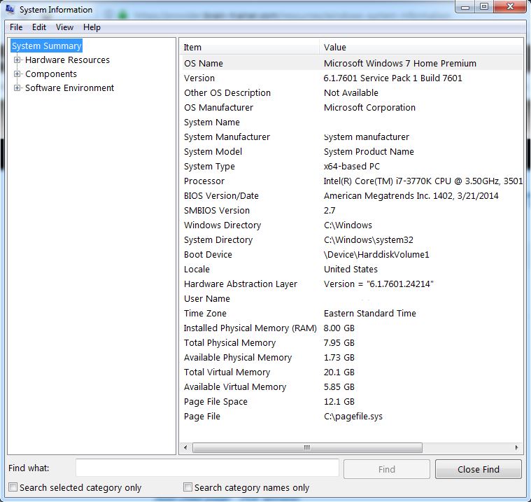This screenshot has height=502, width=531.
Task: Select the Windows Directory row
Action: point(352,225)
